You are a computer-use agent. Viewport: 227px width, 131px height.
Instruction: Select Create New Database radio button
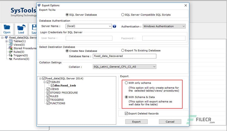pyautogui.click(x=67, y=51)
